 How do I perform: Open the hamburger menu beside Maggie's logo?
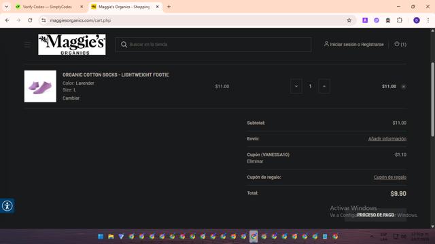point(27,45)
